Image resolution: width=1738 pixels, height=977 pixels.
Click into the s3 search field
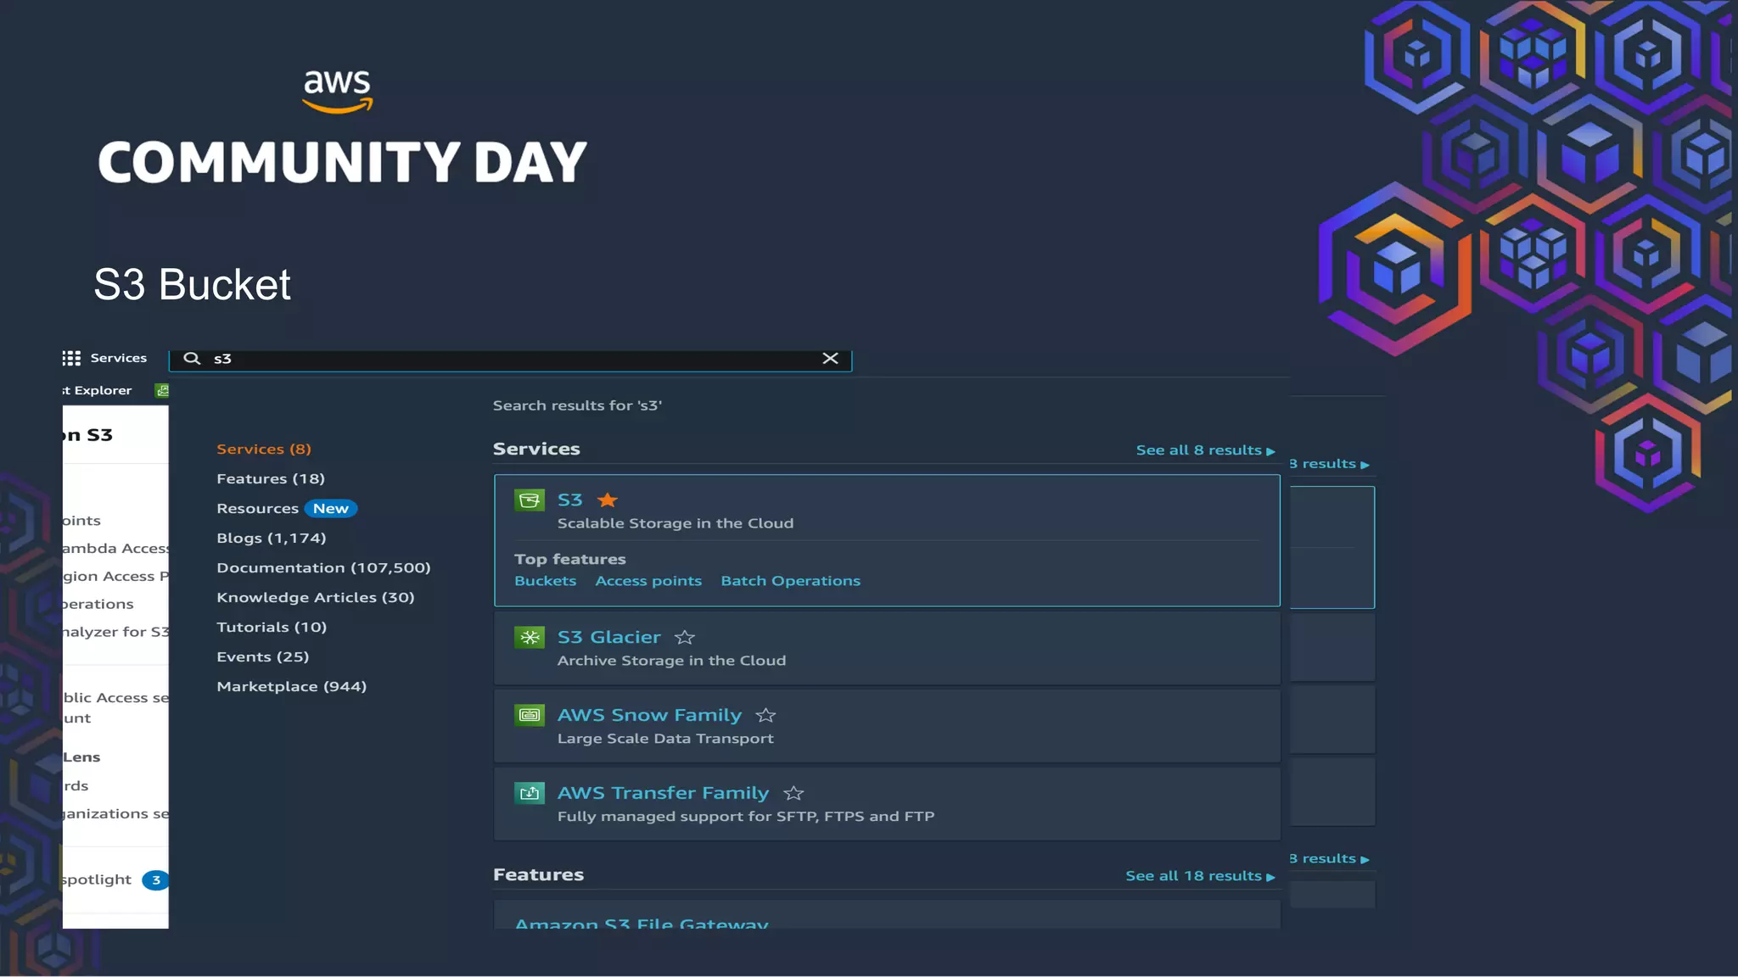pos(510,359)
